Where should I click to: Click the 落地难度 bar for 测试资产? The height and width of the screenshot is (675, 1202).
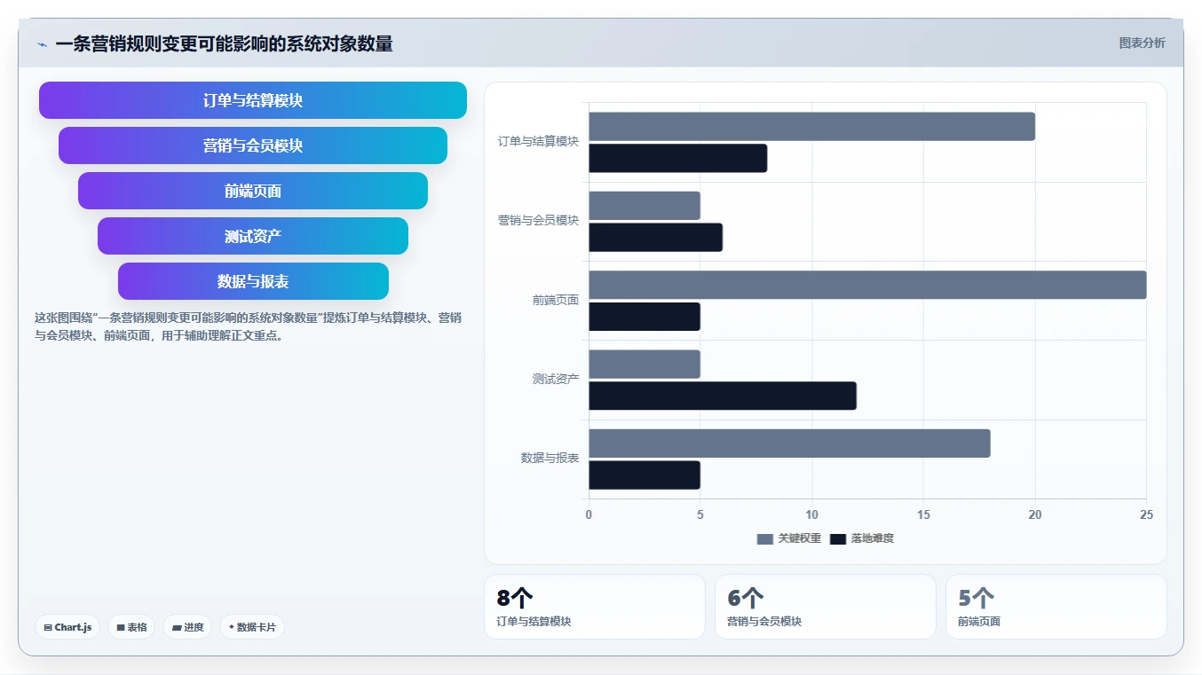click(x=723, y=396)
